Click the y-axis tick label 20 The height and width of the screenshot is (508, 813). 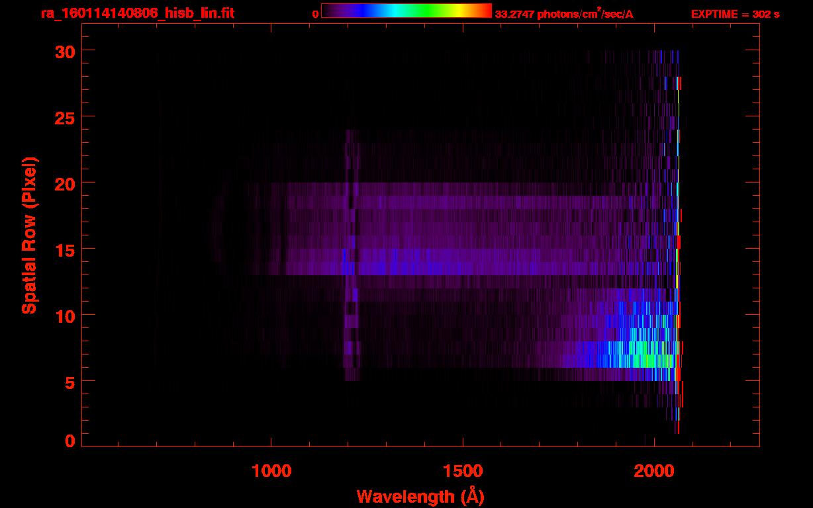click(64, 183)
